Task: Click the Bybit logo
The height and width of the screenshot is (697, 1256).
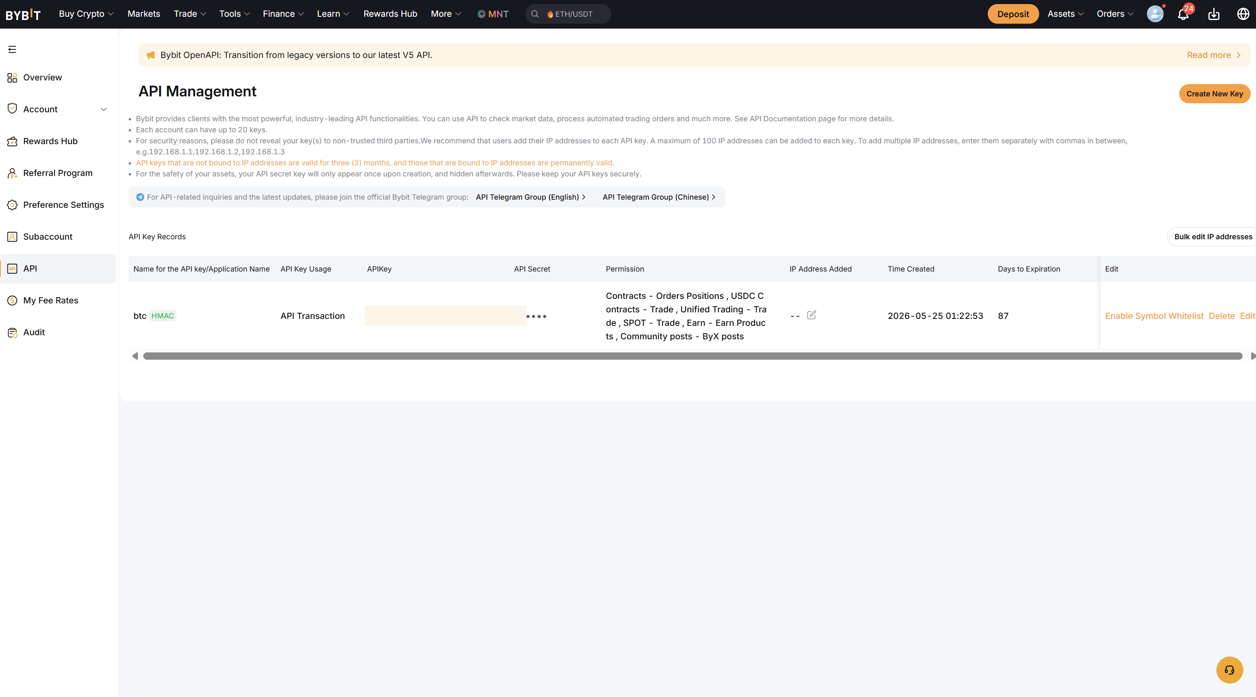Action: click(x=23, y=14)
